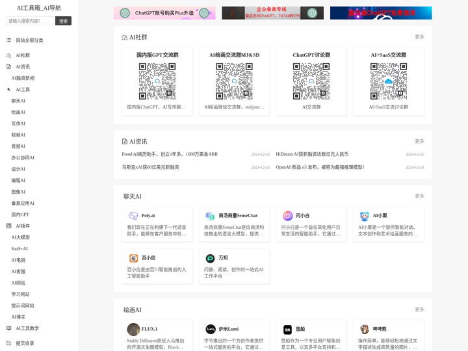The image size is (468, 351).
Task: Select 学习网站 in the sidebar
Action: coord(20,294)
